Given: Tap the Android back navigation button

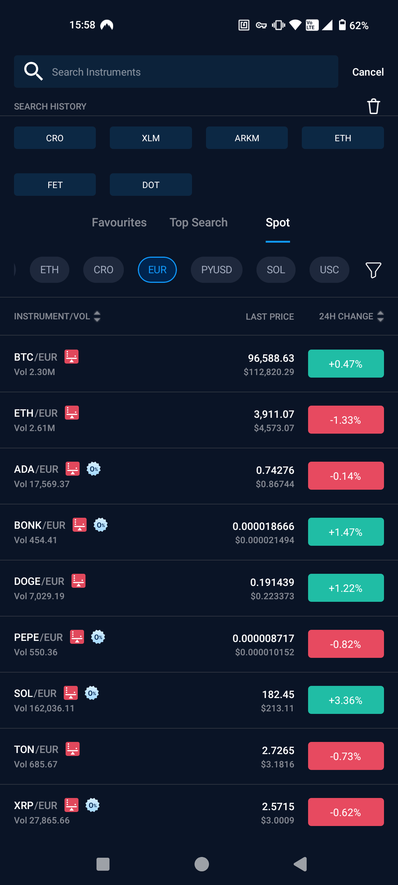Looking at the screenshot, I should [x=300, y=863].
